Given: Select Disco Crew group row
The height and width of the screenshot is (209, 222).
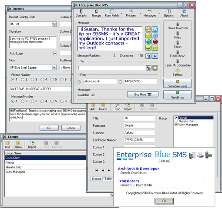Looking at the screenshot, I should coord(45,158).
